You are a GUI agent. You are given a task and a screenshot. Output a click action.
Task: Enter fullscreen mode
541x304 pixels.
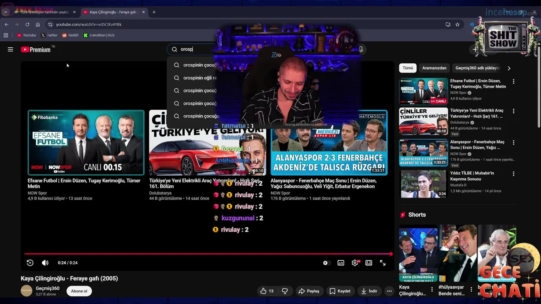[x=383, y=263]
